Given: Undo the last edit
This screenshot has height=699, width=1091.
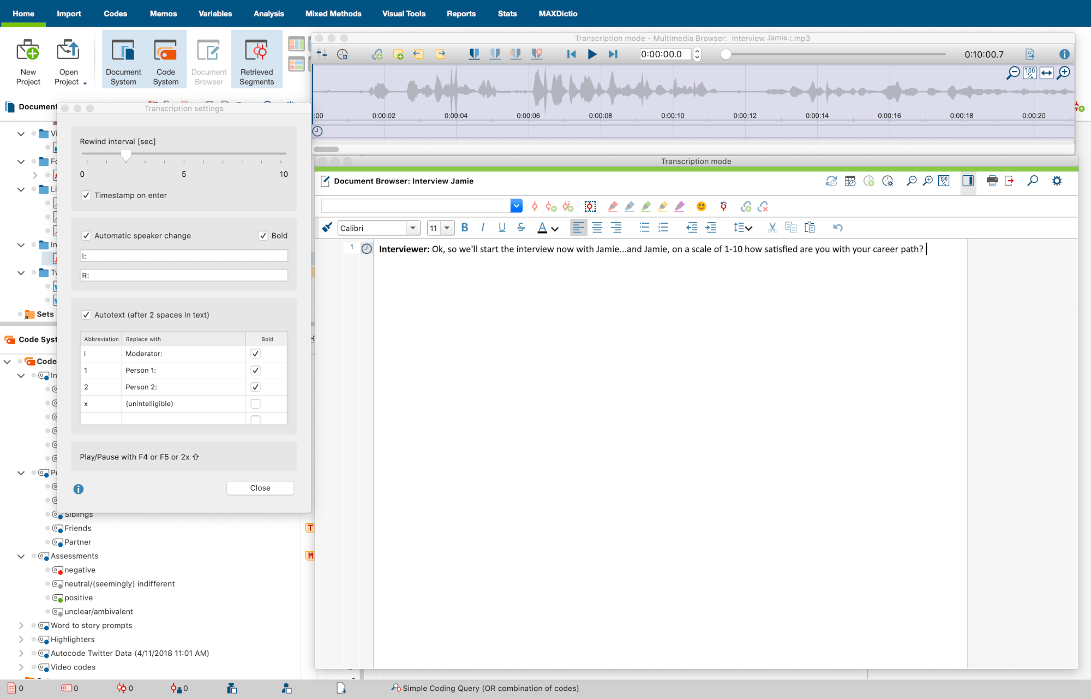Looking at the screenshot, I should [838, 228].
